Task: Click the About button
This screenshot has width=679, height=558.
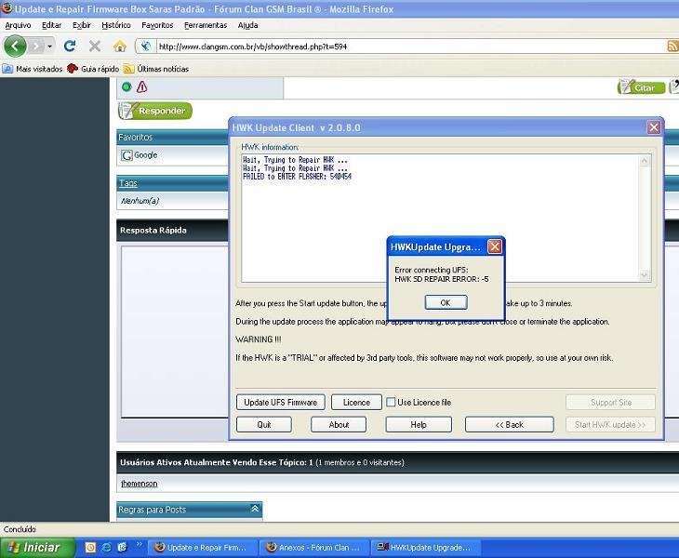Action: pos(339,425)
